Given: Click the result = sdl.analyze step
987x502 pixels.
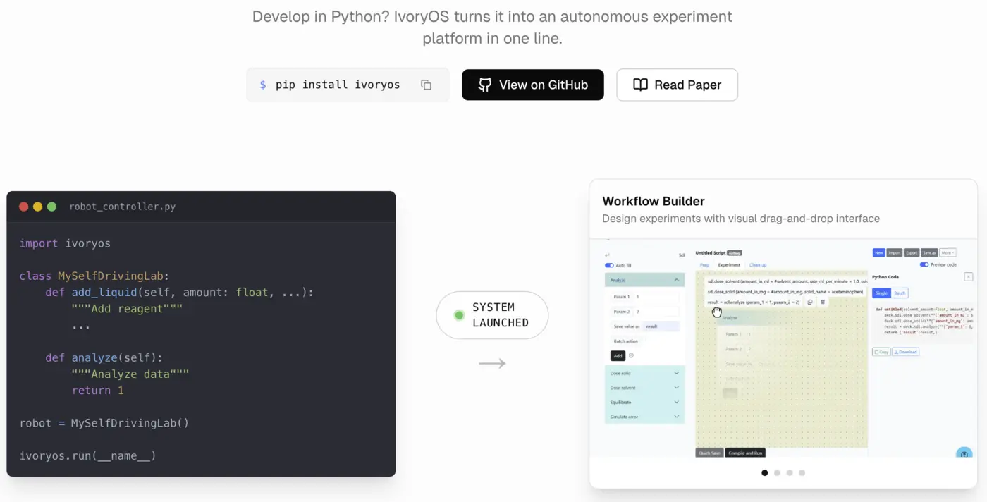Looking at the screenshot, I should tap(754, 302).
